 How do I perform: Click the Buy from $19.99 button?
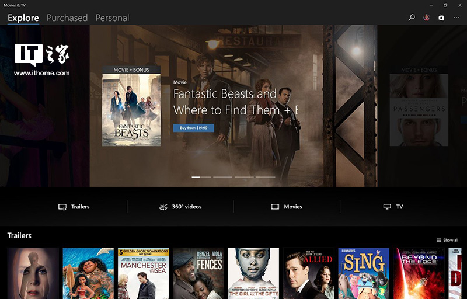[x=194, y=128]
